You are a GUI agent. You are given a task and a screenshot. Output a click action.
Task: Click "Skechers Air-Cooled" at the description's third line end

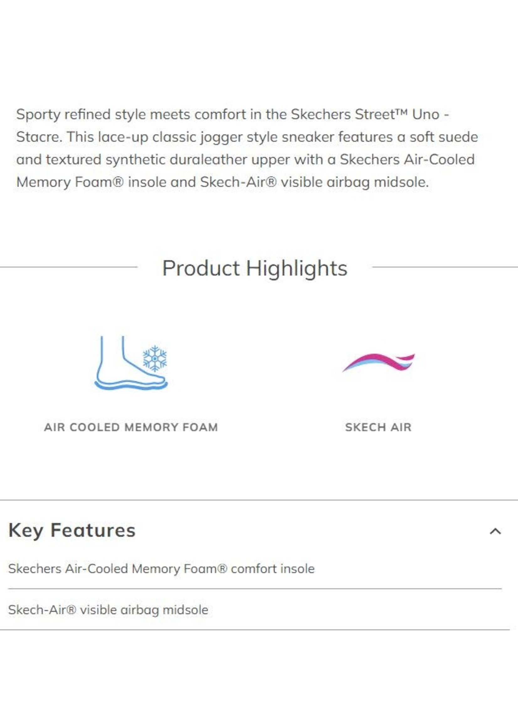click(x=407, y=159)
